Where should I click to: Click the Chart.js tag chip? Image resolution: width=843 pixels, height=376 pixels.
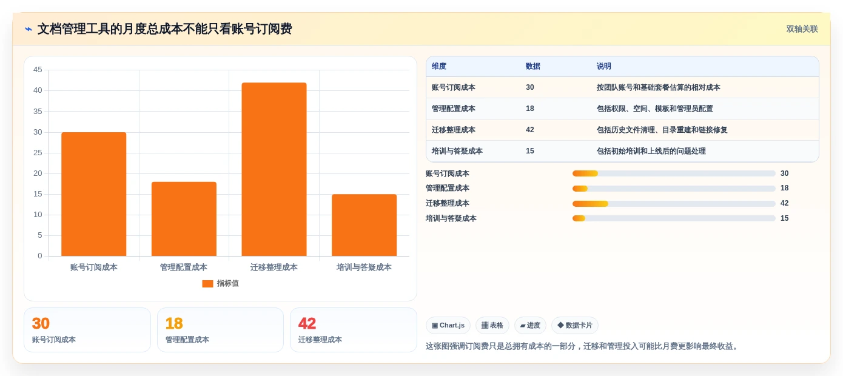click(448, 326)
